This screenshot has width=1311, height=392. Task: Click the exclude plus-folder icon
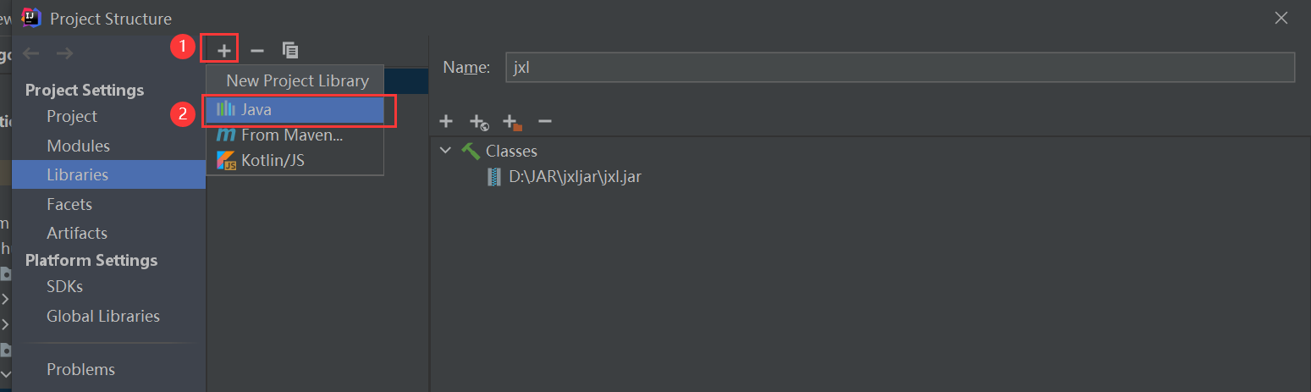512,123
